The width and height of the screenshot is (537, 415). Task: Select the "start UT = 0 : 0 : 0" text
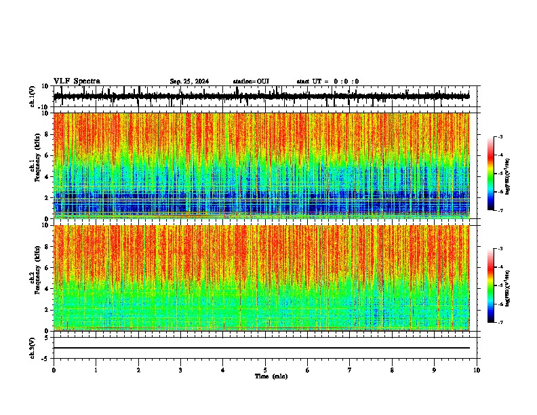pyautogui.click(x=327, y=81)
